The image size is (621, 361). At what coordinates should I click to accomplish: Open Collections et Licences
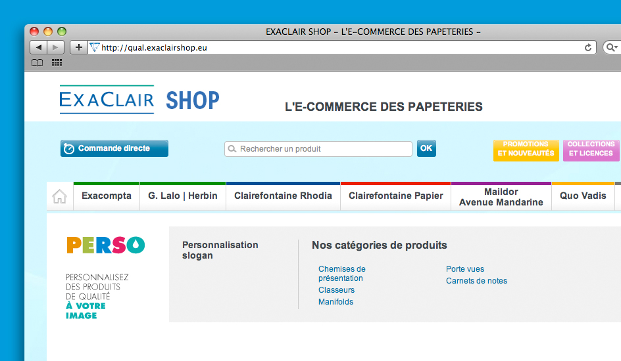click(x=591, y=150)
